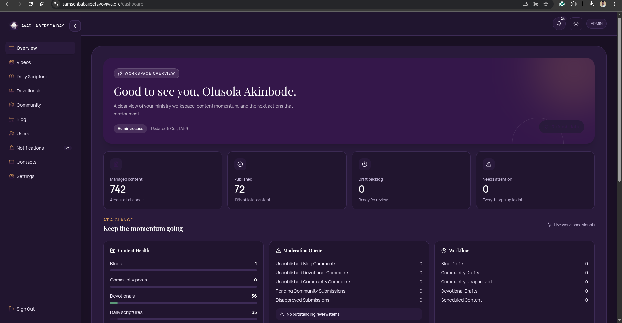This screenshot has width=622, height=323.
Task: Open Videos section in sidebar
Action: pyautogui.click(x=40, y=62)
